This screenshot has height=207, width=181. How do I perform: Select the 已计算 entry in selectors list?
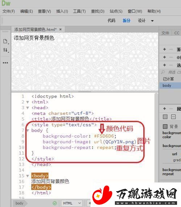[168, 79]
